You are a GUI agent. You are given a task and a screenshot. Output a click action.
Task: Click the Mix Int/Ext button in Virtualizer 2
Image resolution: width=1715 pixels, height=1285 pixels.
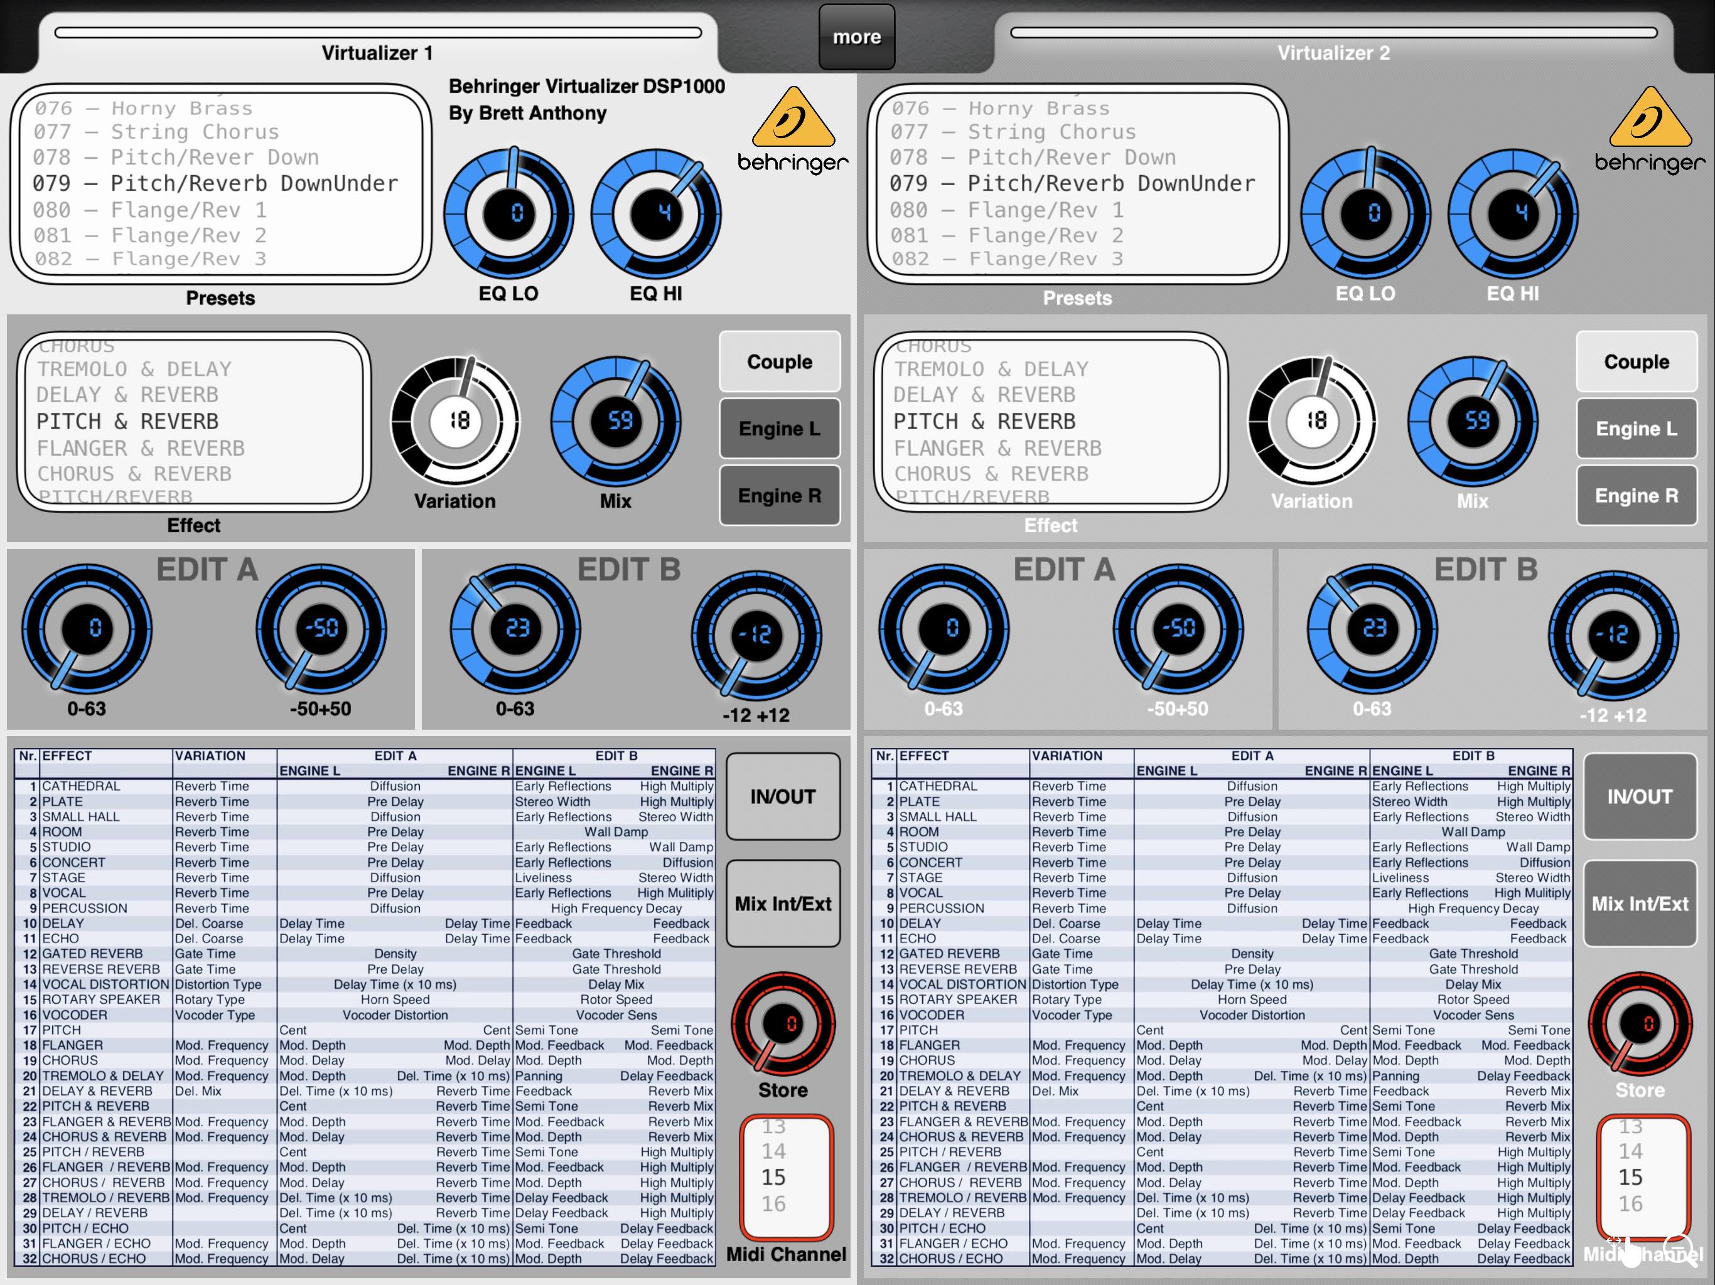click(x=1640, y=903)
